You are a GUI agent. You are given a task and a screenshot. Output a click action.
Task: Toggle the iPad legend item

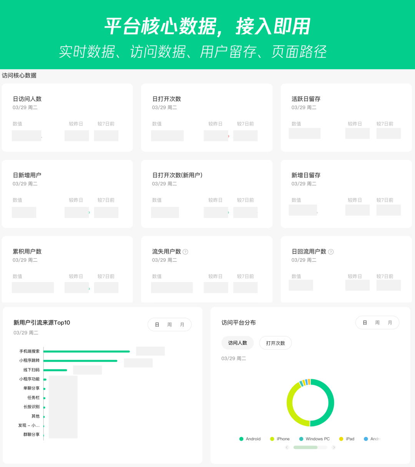[347, 439]
